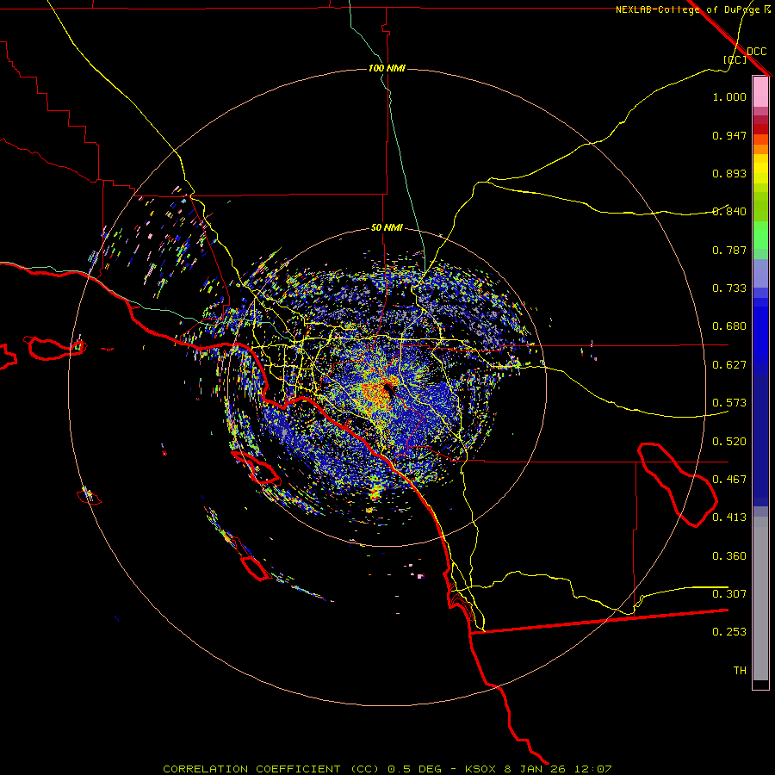Select the 0.627 scale value
This screenshot has height=775, width=775.
pos(729,365)
